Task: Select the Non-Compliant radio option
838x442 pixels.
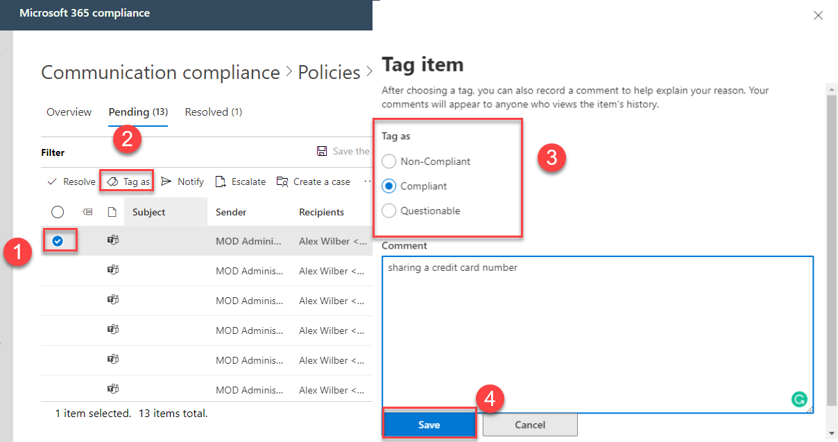Action: [x=389, y=161]
